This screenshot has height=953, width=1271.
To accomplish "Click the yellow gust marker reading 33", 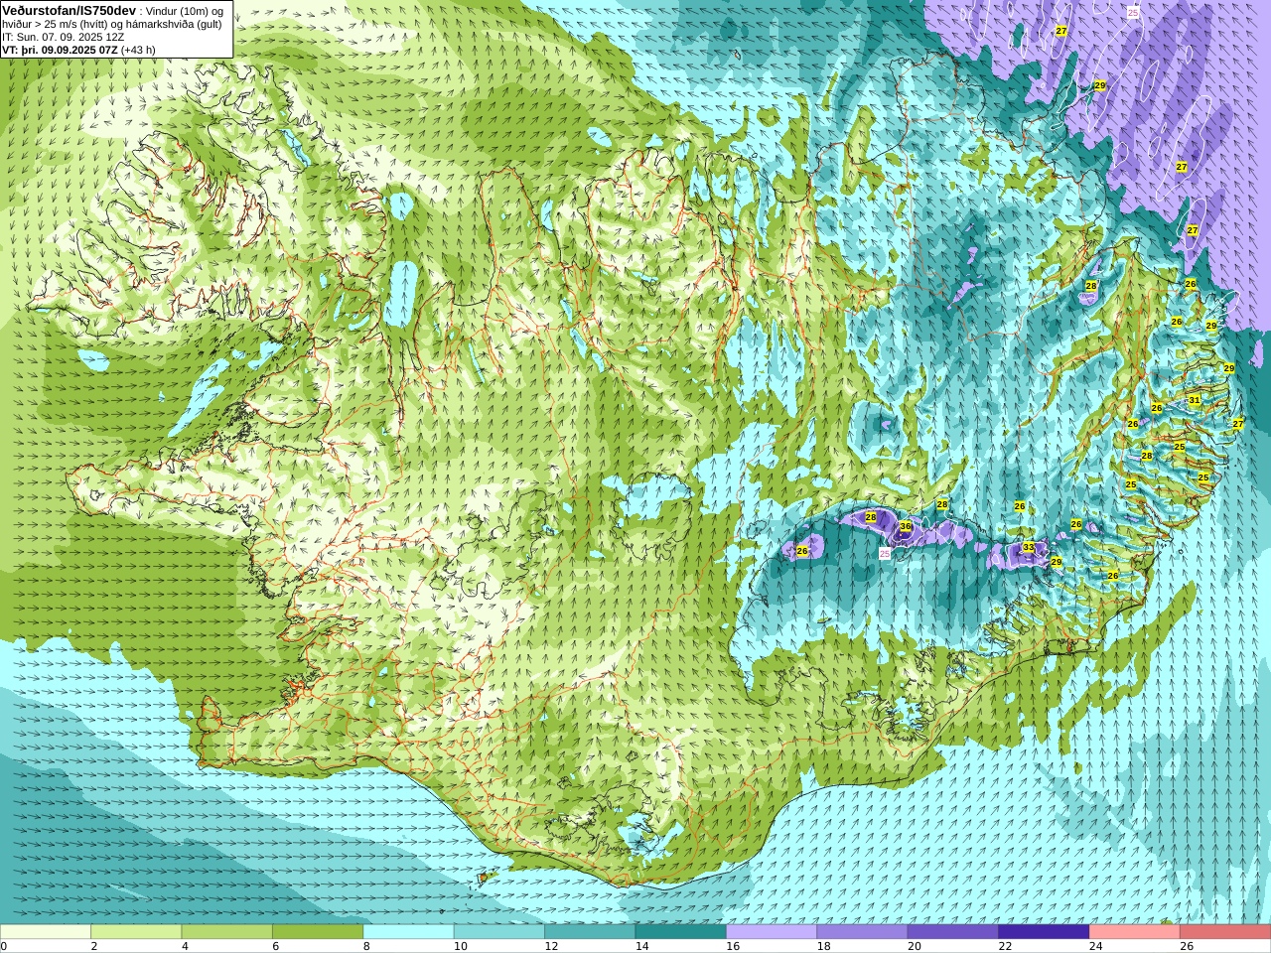I will (1029, 547).
